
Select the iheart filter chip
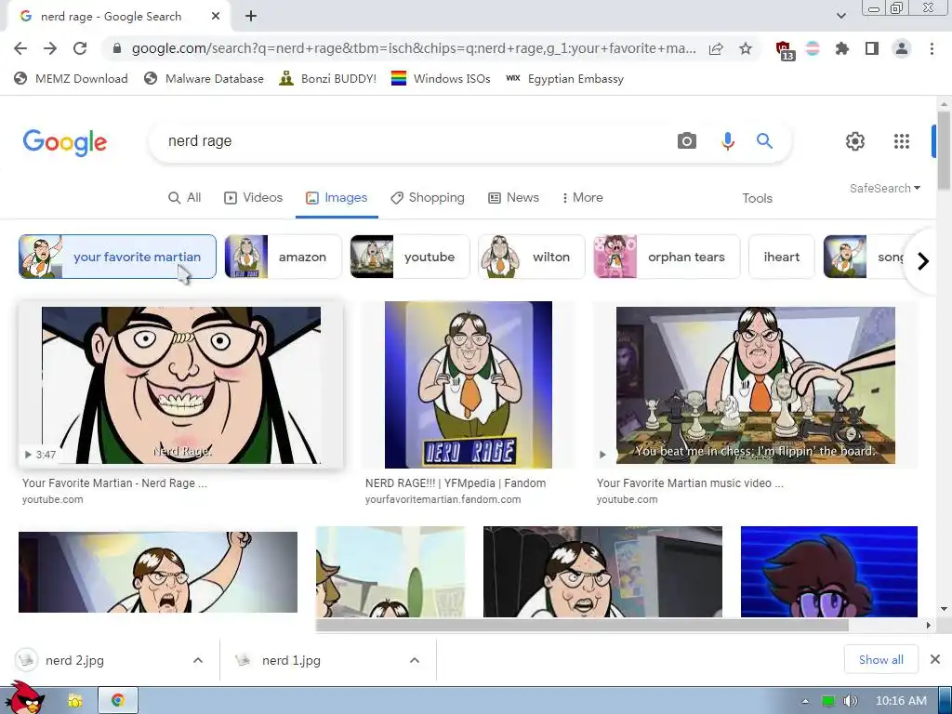(781, 257)
